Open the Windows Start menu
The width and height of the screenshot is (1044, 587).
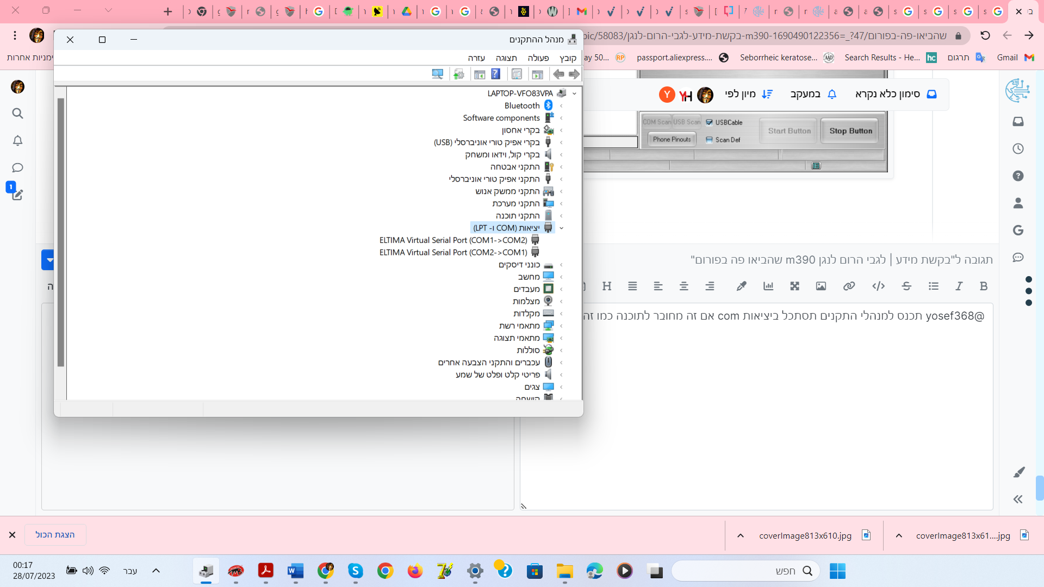[x=837, y=571]
